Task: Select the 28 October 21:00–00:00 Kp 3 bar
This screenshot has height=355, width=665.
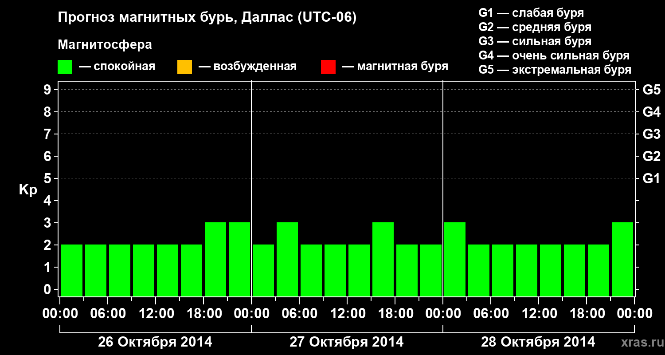Action: [x=622, y=259]
